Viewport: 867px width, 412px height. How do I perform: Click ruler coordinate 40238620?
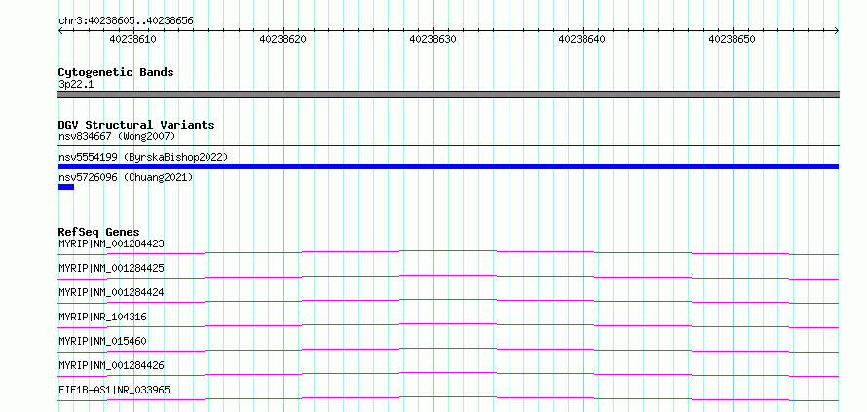pyautogui.click(x=283, y=39)
